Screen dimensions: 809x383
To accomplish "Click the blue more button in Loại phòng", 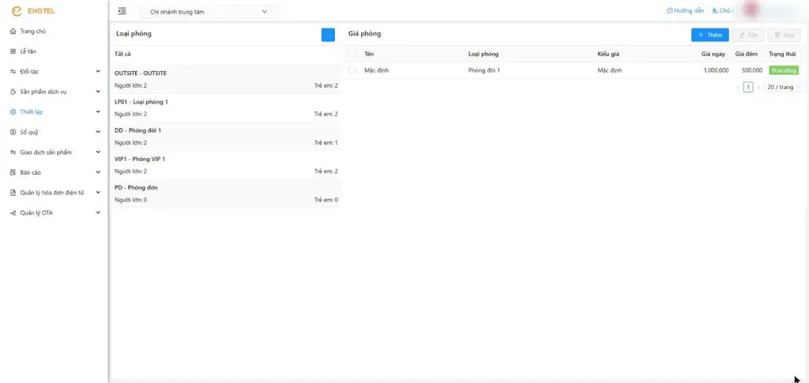I will pos(328,35).
